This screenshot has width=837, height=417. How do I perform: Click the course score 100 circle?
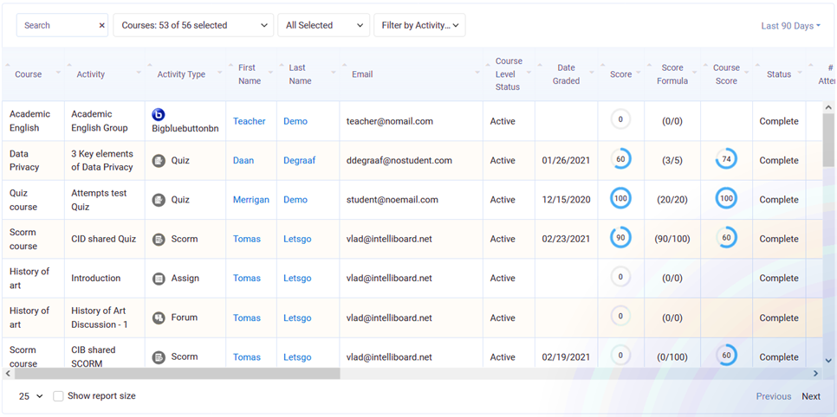pyautogui.click(x=726, y=198)
